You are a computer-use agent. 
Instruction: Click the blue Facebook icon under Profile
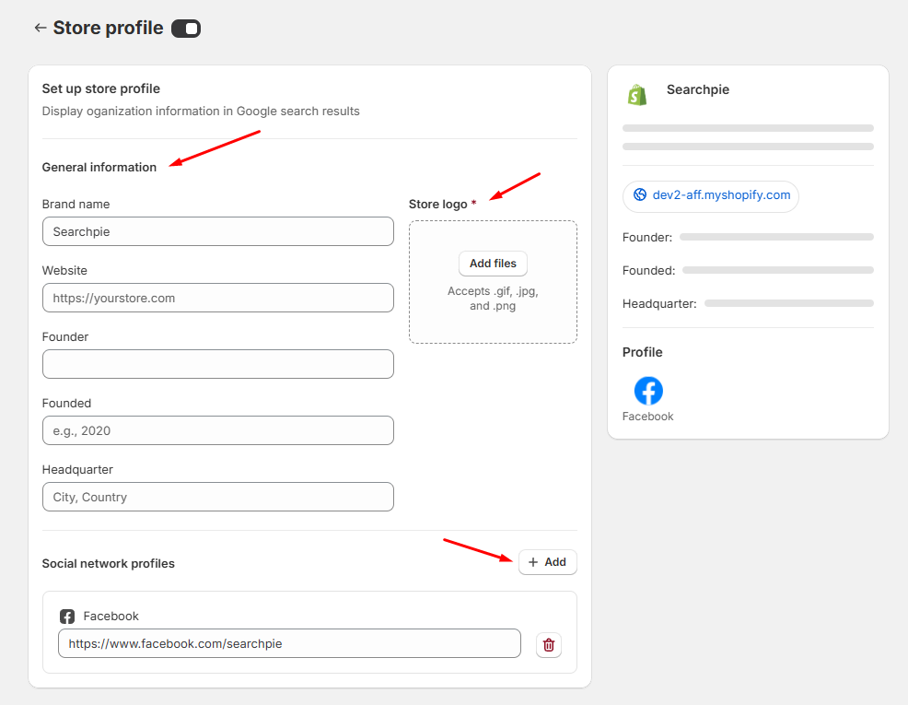[648, 391]
